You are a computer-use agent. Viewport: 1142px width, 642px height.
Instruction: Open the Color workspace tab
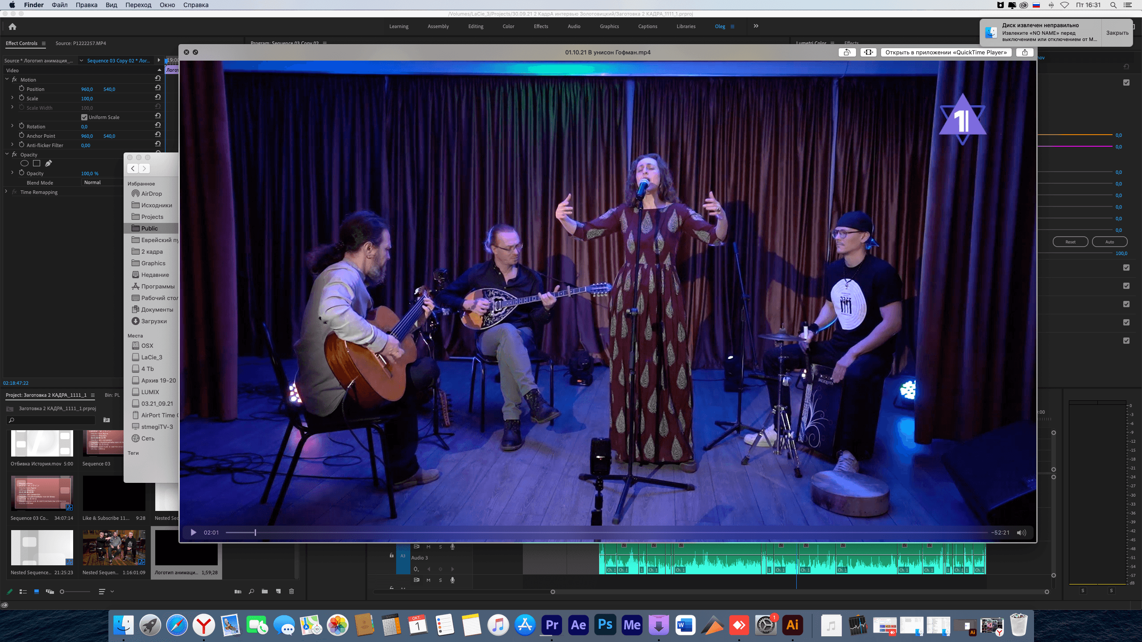[x=508, y=26]
